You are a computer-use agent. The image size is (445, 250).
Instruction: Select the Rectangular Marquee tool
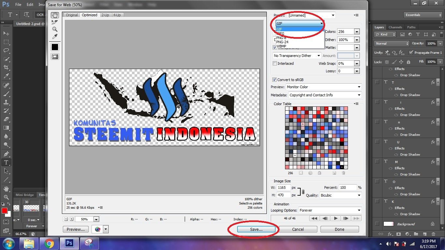6,42
